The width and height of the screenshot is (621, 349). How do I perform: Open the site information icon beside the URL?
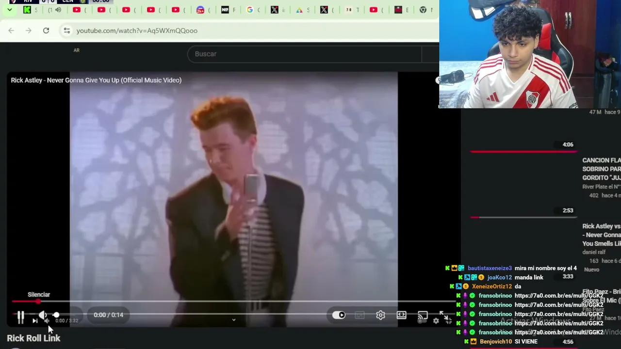pos(67,31)
